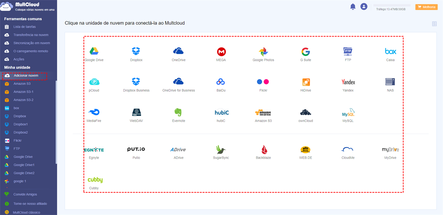Connect the Google Drive cloud icon
This screenshot has width=443, height=215.
[x=94, y=51]
